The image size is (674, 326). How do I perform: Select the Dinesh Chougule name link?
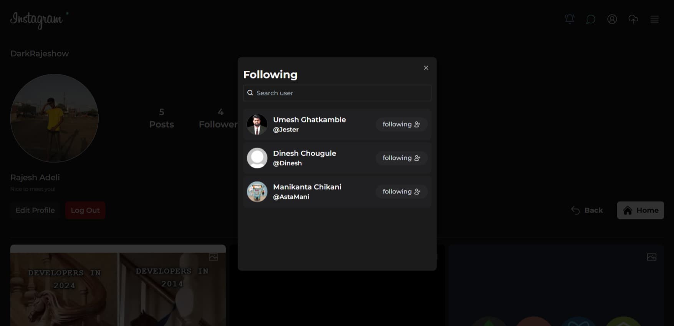pyautogui.click(x=304, y=153)
